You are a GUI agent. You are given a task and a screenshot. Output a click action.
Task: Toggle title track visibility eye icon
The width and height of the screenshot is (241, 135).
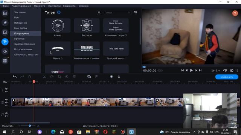click(6, 89)
